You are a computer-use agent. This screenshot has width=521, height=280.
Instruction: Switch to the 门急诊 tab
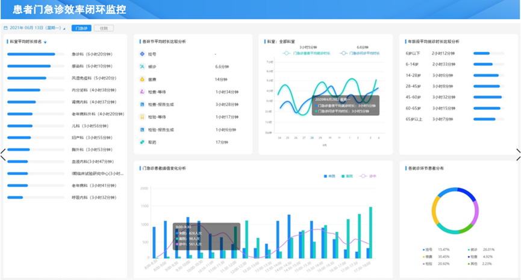tap(81, 28)
